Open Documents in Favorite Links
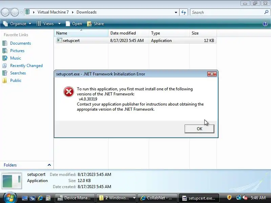This screenshot has height=203, width=271. coord(20,43)
